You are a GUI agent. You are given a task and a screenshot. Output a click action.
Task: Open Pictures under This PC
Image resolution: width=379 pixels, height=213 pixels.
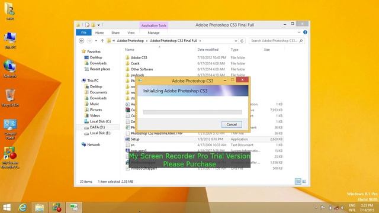(x=96, y=109)
